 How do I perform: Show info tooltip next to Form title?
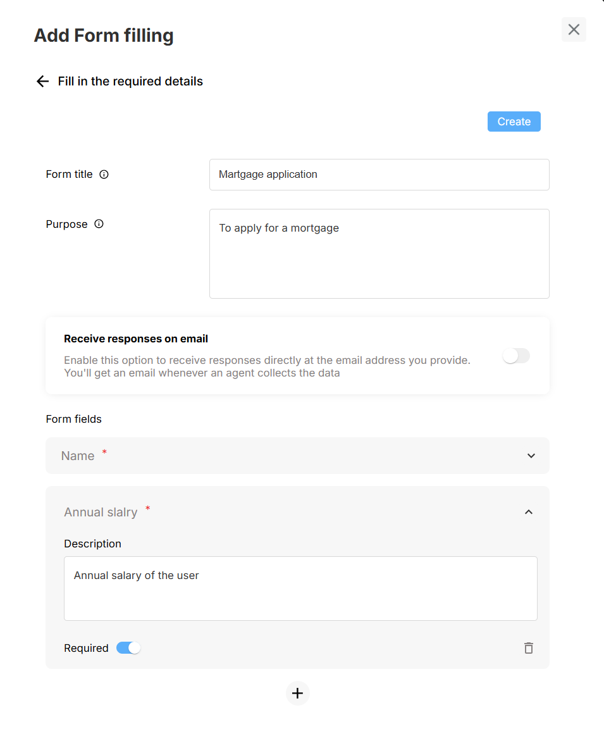click(x=104, y=175)
